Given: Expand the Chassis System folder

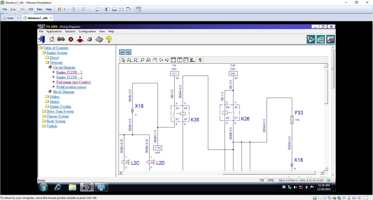Looking at the screenshot, I should [58, 116].
